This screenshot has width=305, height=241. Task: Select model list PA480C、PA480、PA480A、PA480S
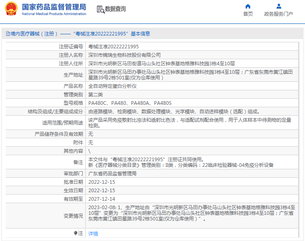[130, 103]
